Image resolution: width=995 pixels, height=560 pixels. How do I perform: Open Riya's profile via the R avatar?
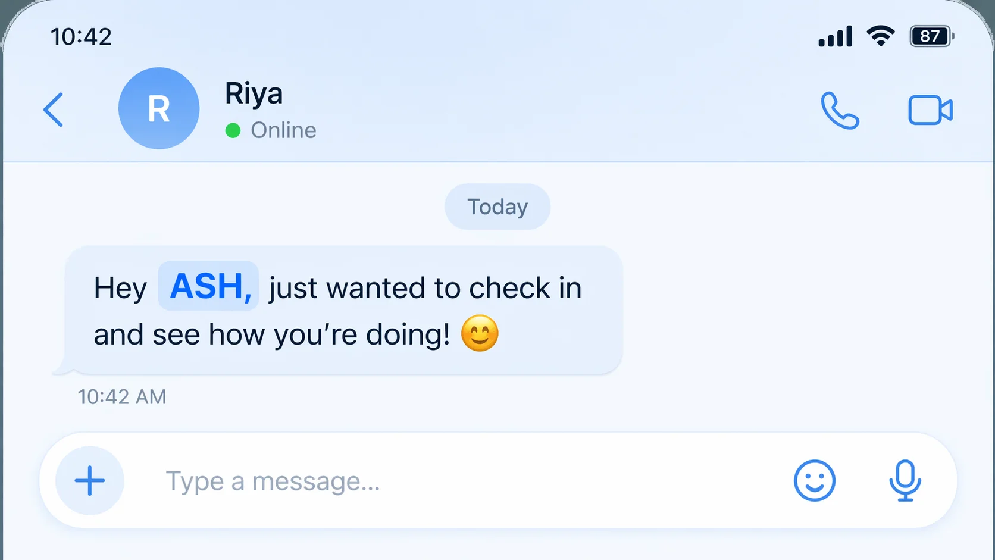pyautogui.click(x=159, y=108)
